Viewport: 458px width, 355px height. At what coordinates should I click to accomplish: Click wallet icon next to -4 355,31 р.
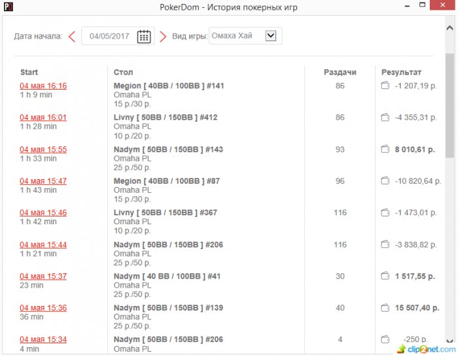[385, 118]
